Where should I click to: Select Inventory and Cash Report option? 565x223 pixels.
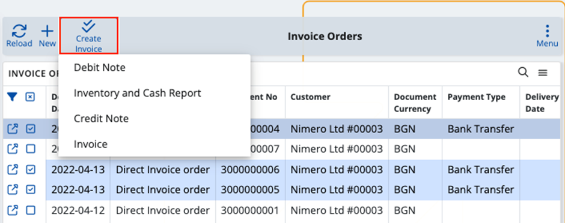(137, 93)
